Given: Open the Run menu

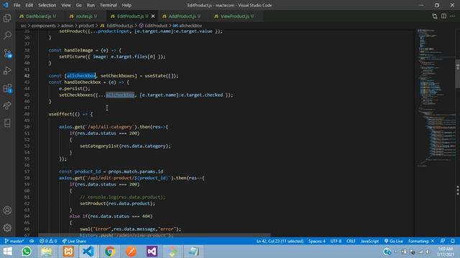Looking at the screenshot, I should 91,5.
